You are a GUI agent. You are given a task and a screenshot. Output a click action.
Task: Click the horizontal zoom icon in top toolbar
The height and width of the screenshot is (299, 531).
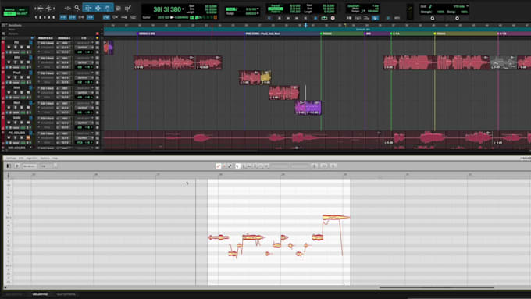point(40,8)
